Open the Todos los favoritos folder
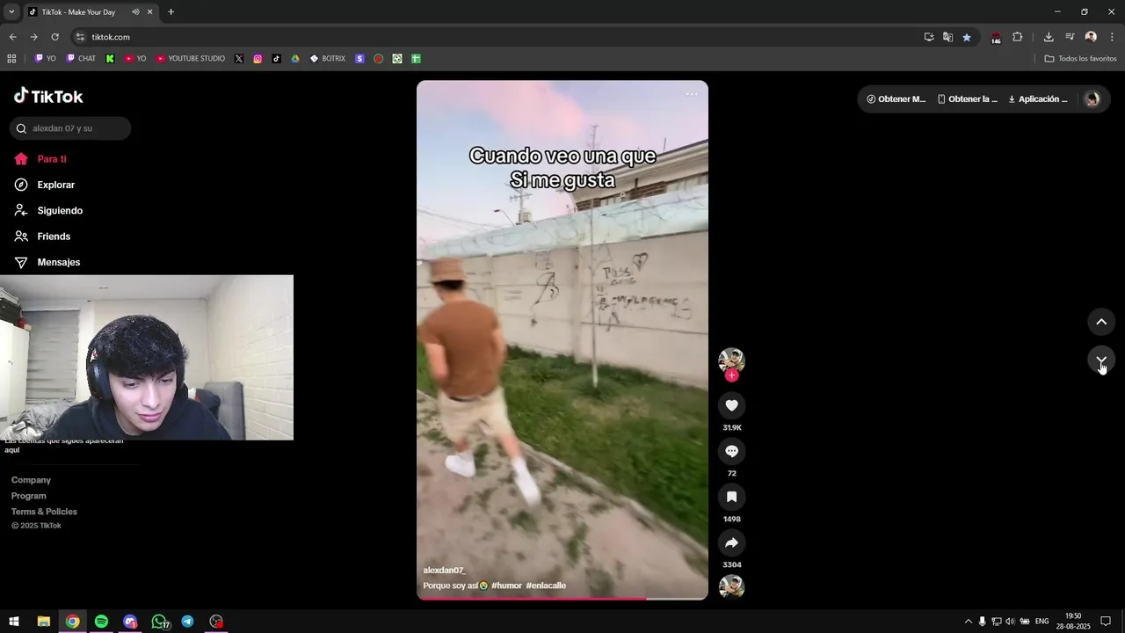This screenshot has height=633, width=1125. click(x=1080, y=59)
